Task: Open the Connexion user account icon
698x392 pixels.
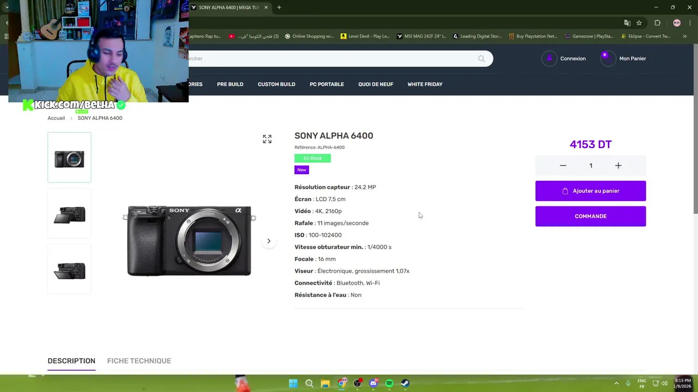Action: 549,58
